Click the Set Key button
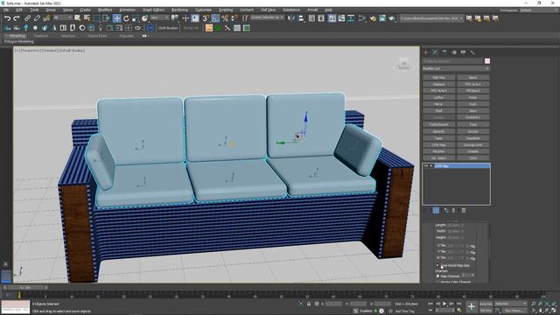Image resolution: width=560 pixels, height=315 pixels. [x=486, y=311]
